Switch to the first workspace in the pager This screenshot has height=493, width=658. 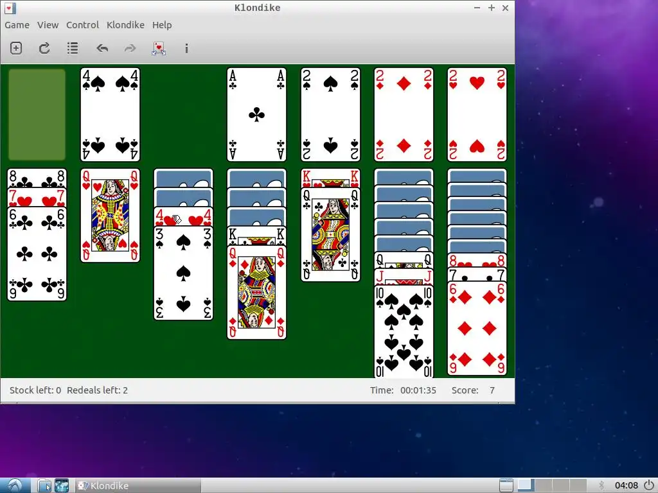[x=526, y=485]
